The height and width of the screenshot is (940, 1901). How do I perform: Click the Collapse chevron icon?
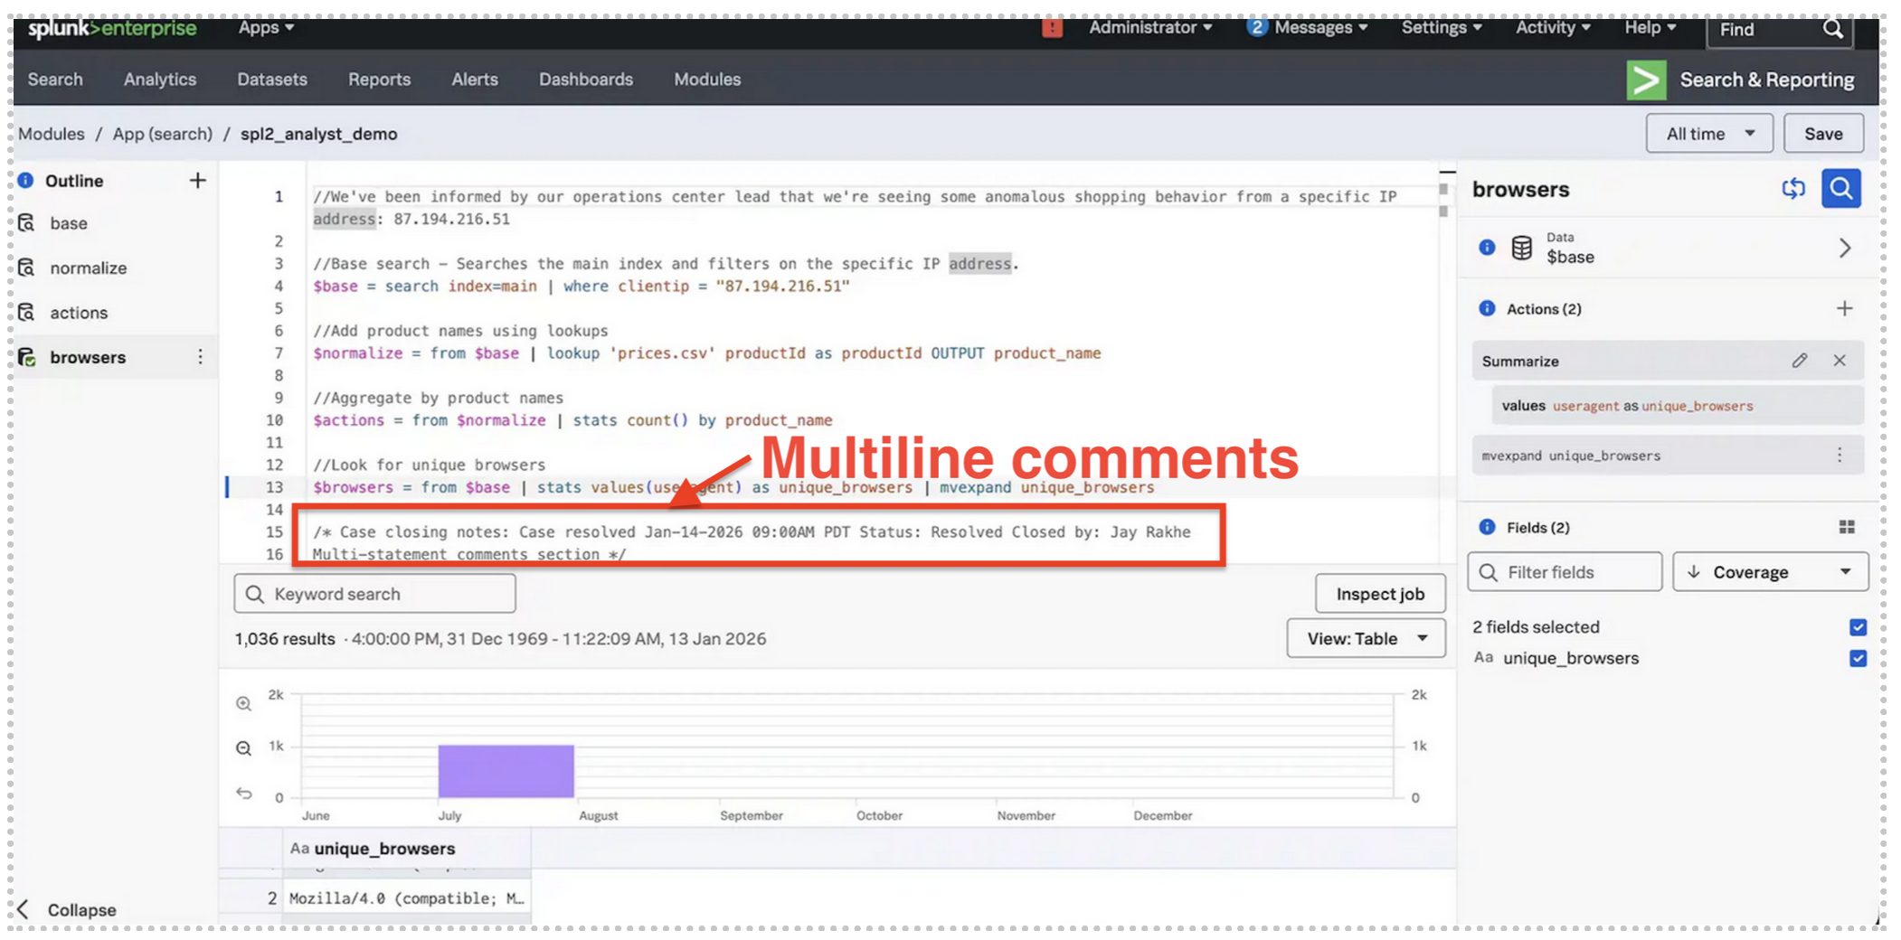click(24, 909)
